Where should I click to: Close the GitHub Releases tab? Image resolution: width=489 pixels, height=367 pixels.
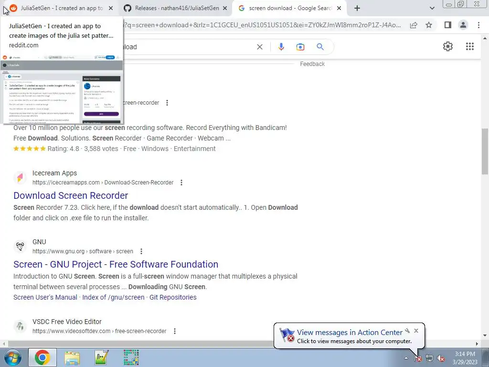225,9
